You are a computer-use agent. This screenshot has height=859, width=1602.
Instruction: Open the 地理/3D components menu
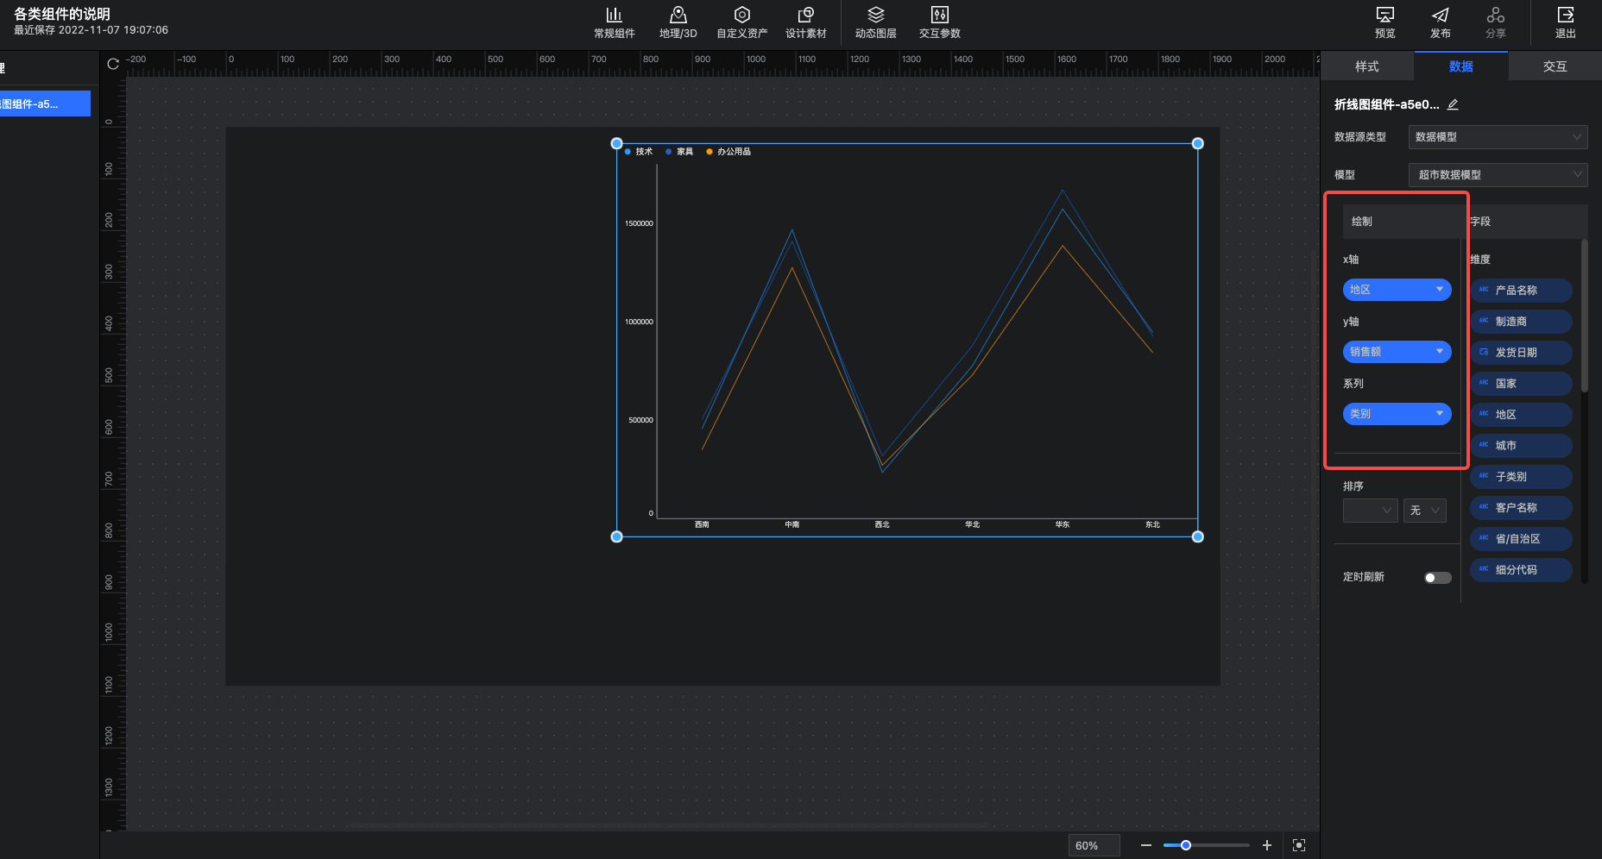678,22
